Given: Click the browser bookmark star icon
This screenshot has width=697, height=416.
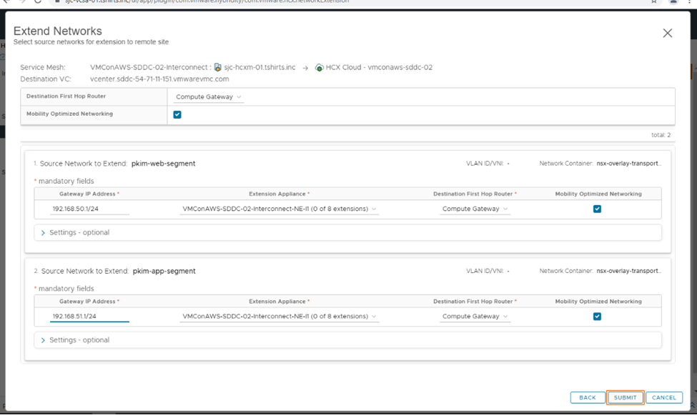Looking at the screenshot, I should pyautogui.click(x=653, y=2).
